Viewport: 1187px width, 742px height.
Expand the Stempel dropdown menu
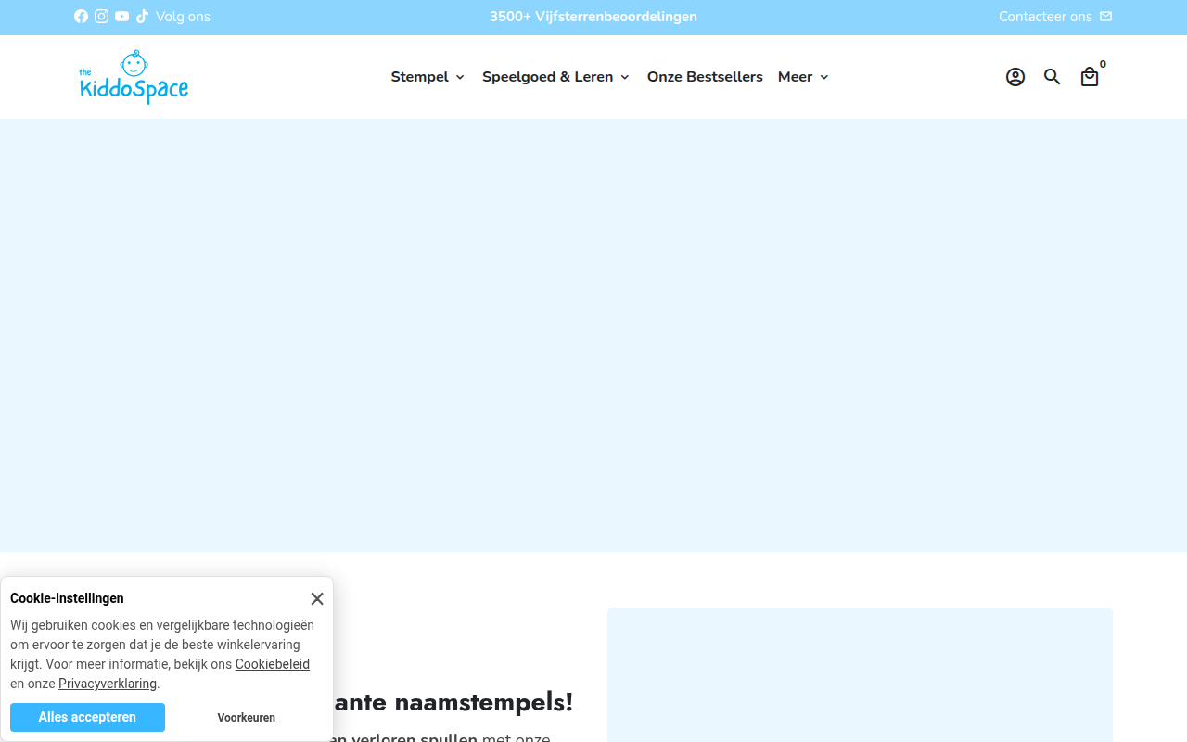pyautogui.click(x=428, y=77)
